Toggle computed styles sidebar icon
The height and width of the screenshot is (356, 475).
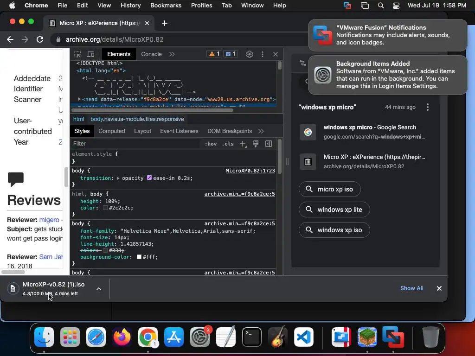(269, 144)
